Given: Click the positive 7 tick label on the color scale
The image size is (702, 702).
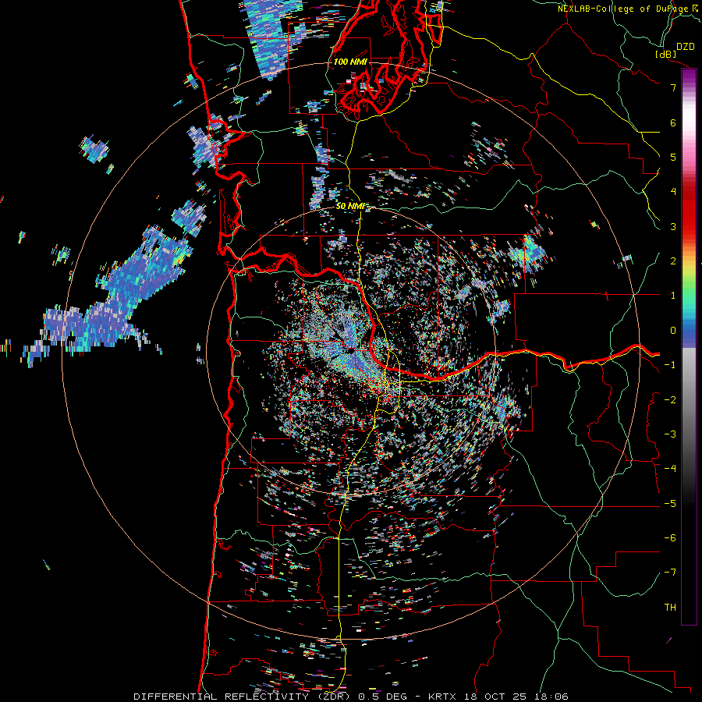Looking at the screenshot, I should coord(673,87).
